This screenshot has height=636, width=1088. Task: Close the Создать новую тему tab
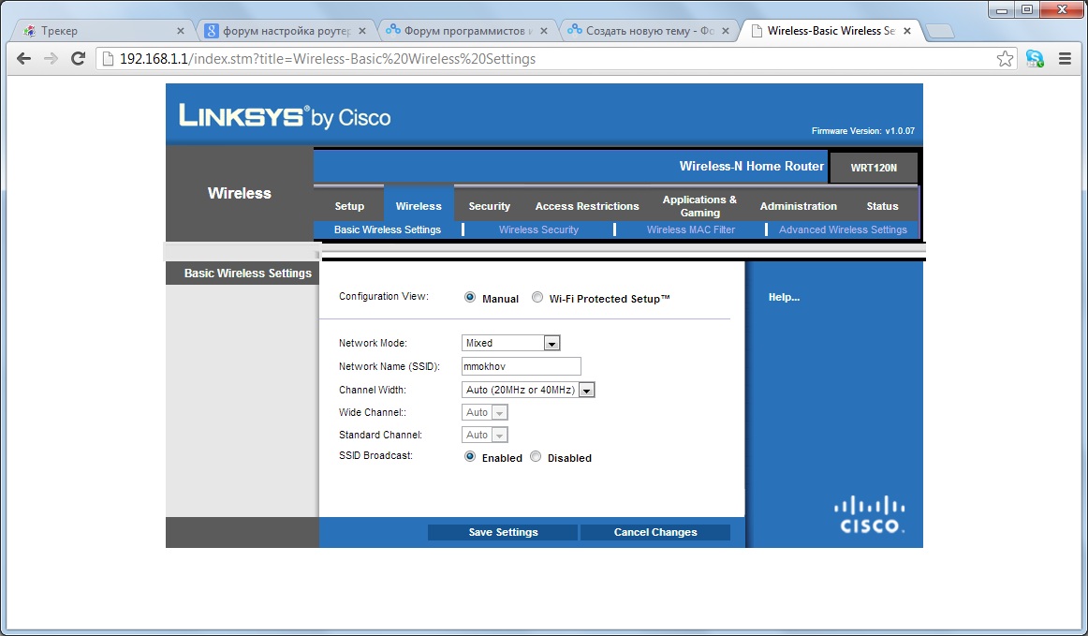point(726,31)
